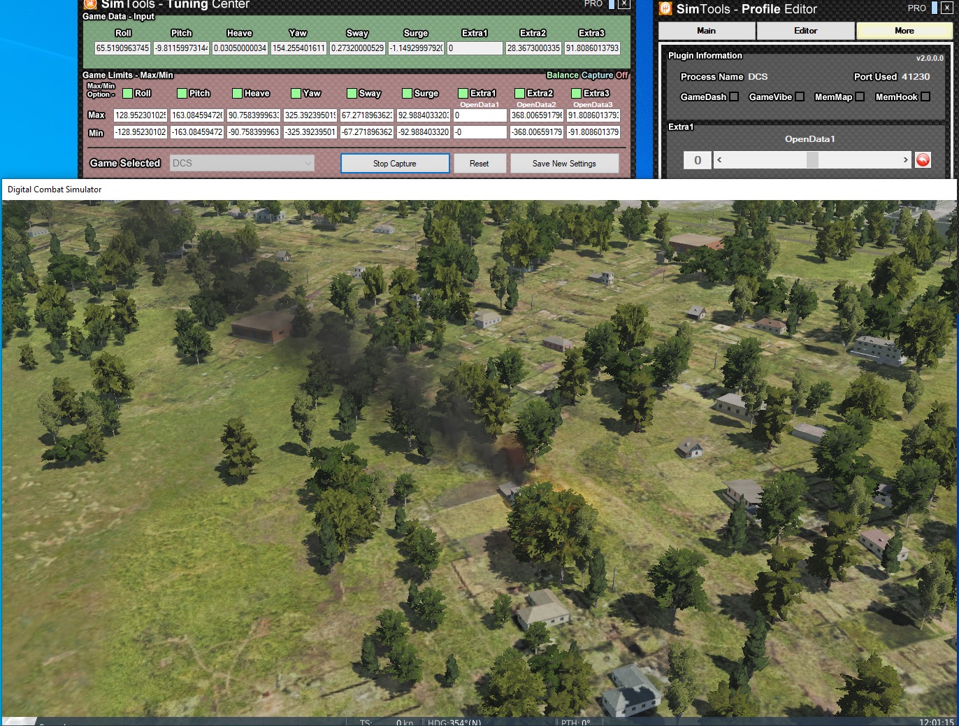Click the Extra1 Max limit field
Screen dimensions: 959x726
[x=480, y=115]
